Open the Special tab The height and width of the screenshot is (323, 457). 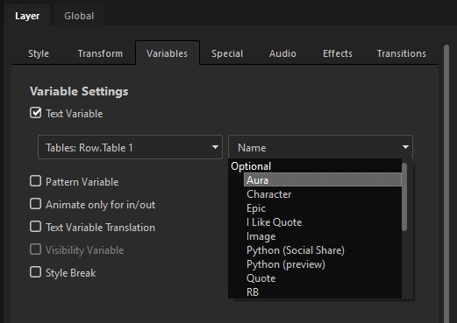pos(227,53)
